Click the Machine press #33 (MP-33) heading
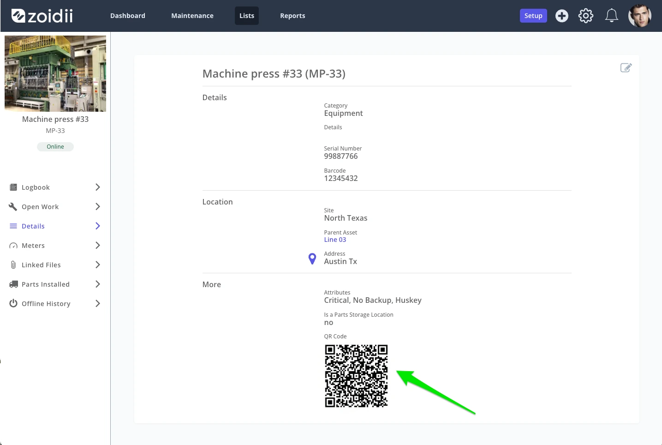This screenshot has width=662, height=445. tap(274, 74)
